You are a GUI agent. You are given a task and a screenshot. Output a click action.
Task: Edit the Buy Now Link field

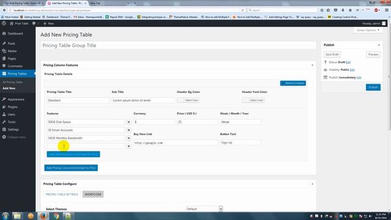[x=175, y=142]
